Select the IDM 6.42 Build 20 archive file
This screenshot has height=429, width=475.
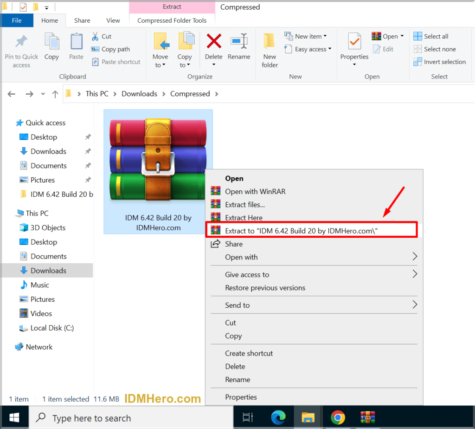coord(158,172)
